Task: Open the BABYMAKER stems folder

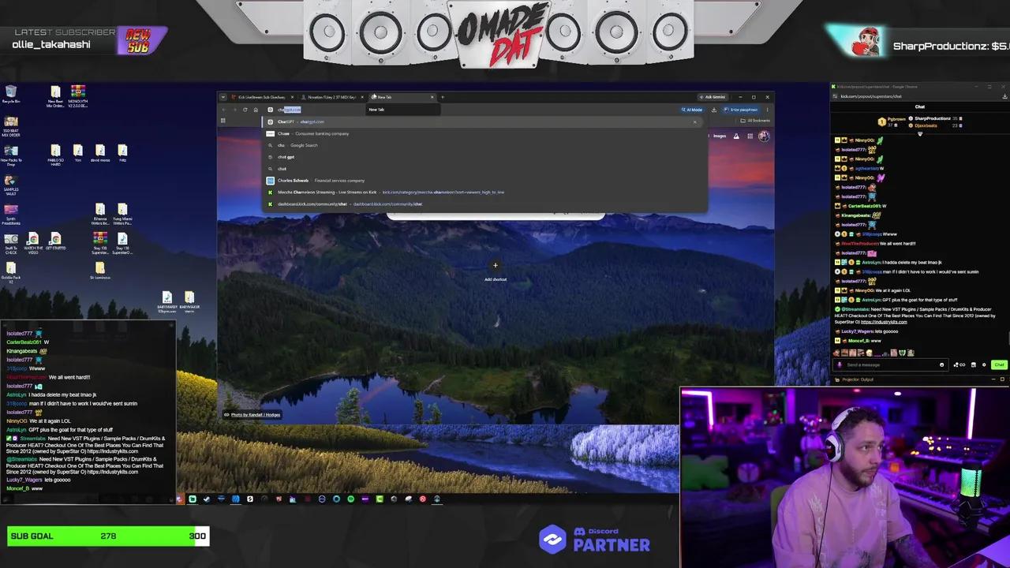Action: click(189, 302)
